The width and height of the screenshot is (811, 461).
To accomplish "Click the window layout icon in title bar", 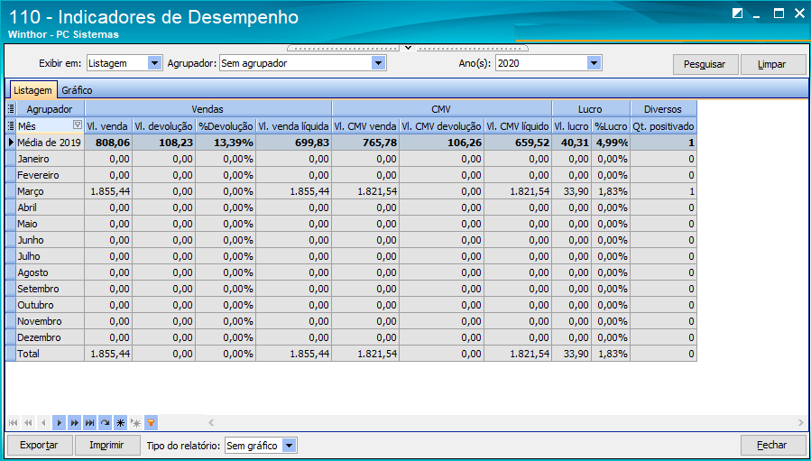I will tap(738, 14).
